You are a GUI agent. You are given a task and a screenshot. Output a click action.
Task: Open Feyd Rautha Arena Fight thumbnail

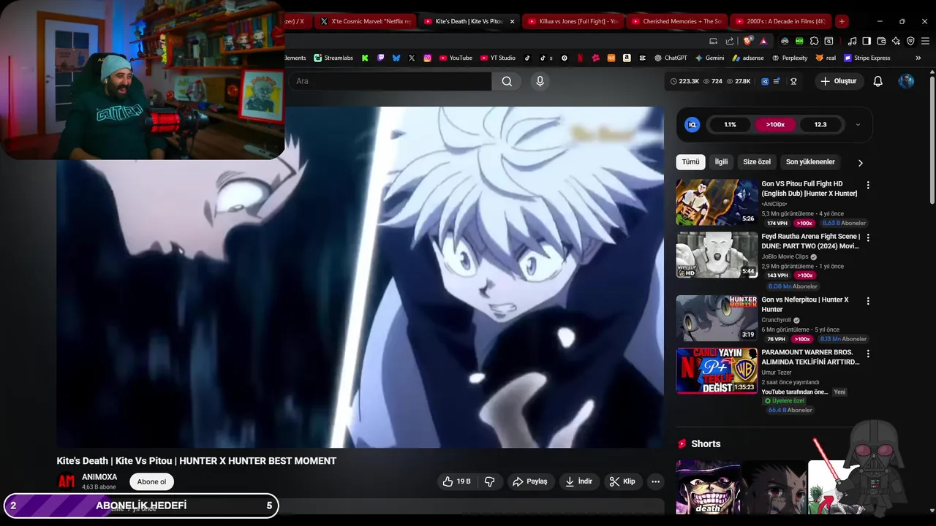[717, 255]
